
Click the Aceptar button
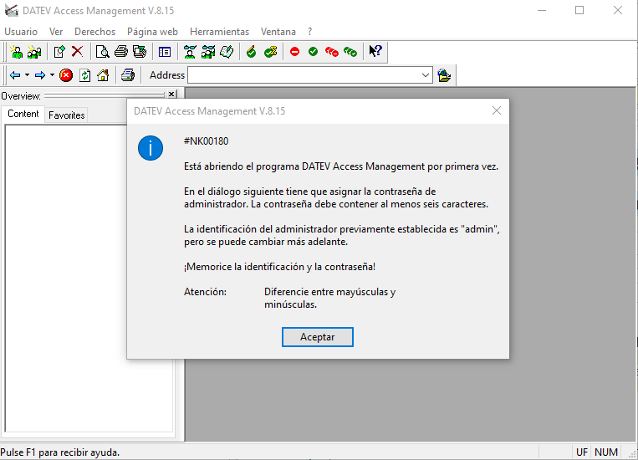(318, 337)
